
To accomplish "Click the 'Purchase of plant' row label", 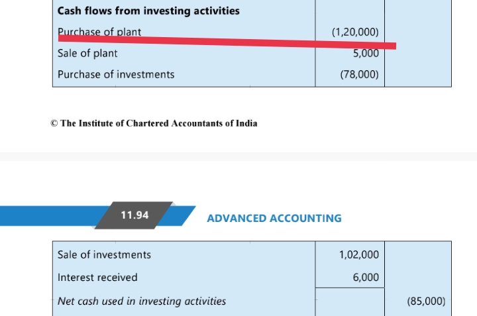I will click(x=99, y=31).
